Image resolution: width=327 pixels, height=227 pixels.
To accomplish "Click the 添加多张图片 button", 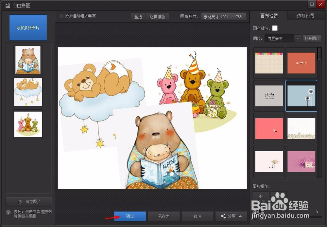I will tap(28, 27).
